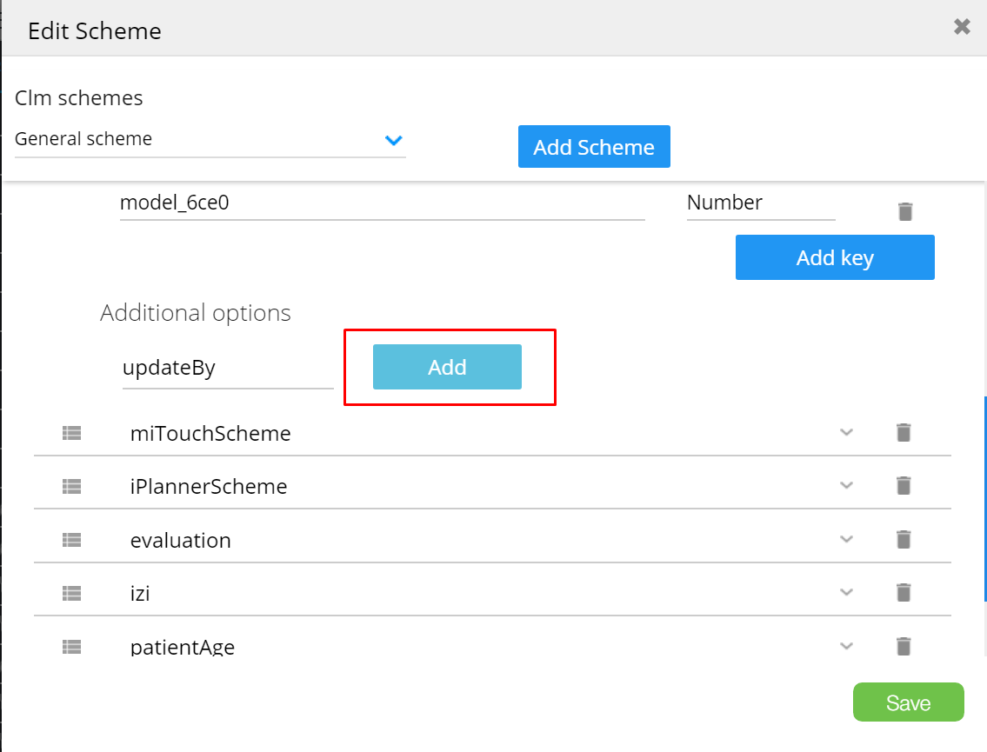
Task: Expand the miTouchScheme row chevron
Action: (846, 432)
